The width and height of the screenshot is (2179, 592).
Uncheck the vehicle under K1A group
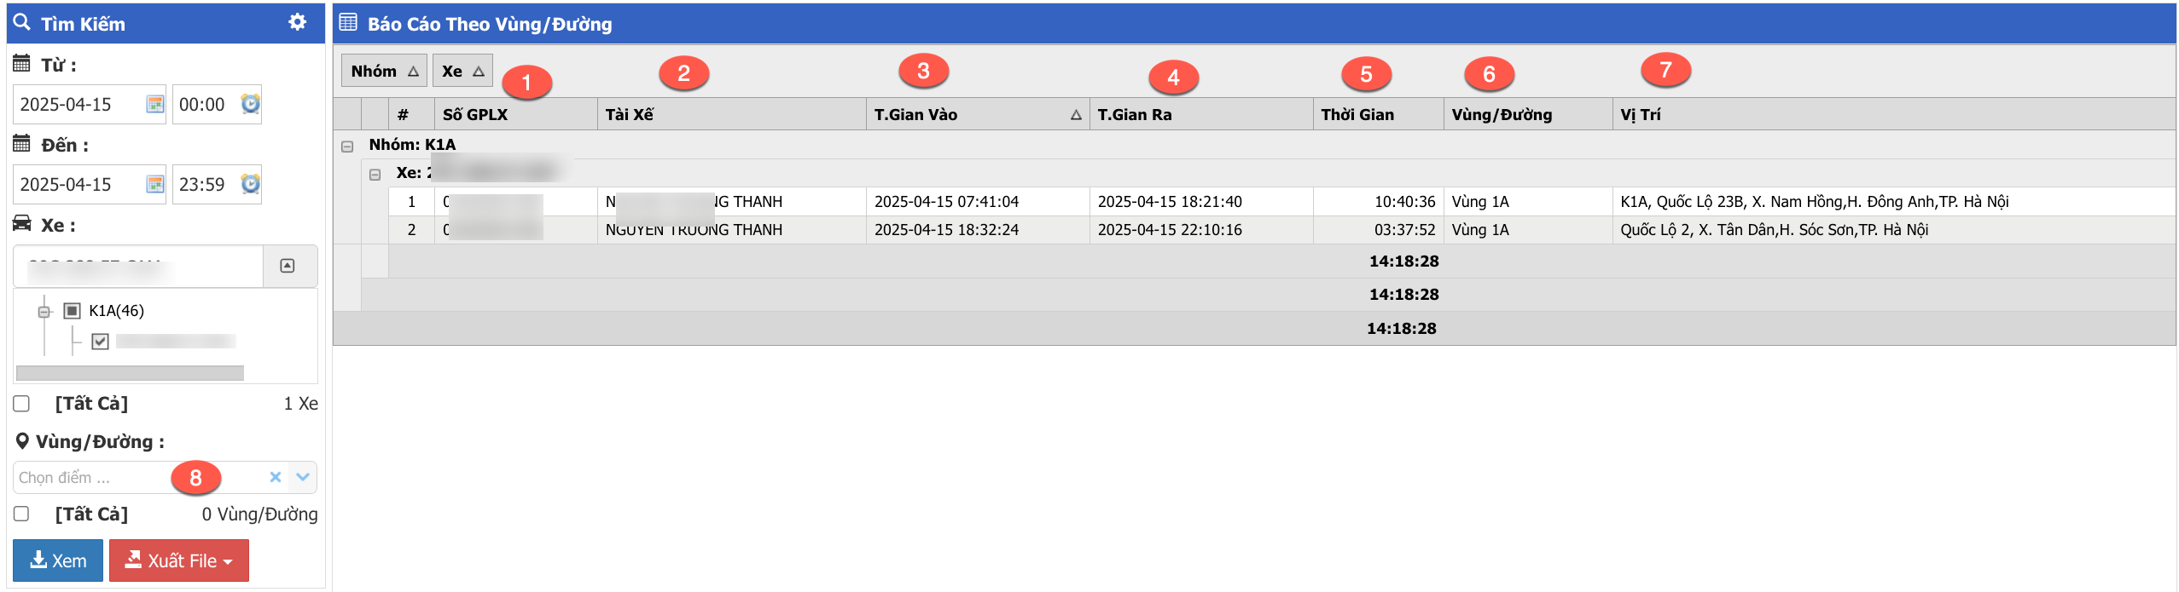(x=100, y=342)
